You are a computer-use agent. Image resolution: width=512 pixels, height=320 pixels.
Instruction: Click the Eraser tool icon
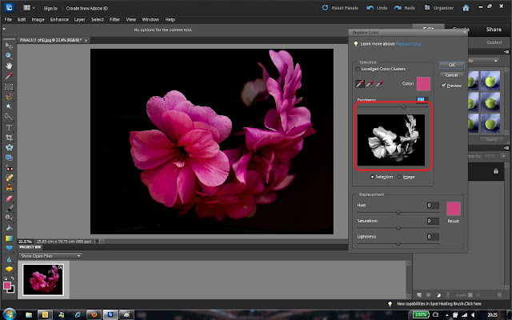click(x=8, y=197)
